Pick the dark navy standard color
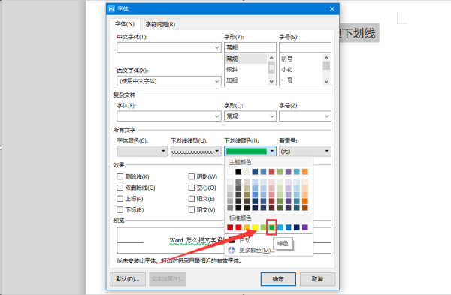The image size is (451, 295). point(297,227)
